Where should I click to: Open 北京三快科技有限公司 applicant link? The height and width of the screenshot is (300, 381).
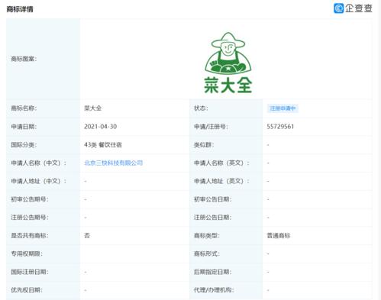tap(114, 163)
